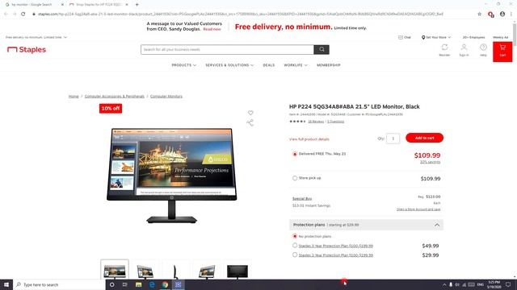Screen dimensions: 517x290
Task: Open a new browser tab
Action: 137,5
